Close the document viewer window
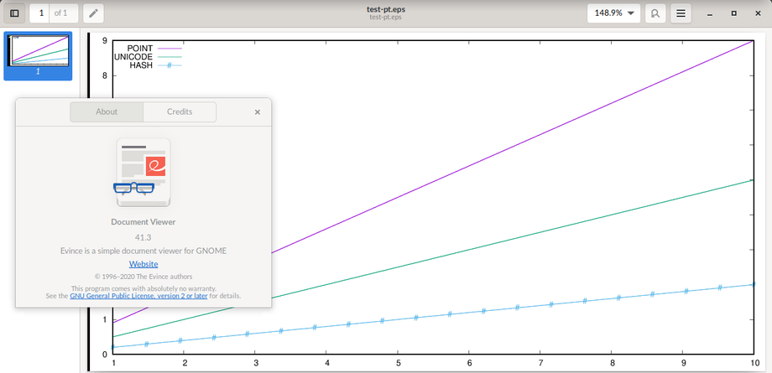772x373 pixels. [758, 13]
